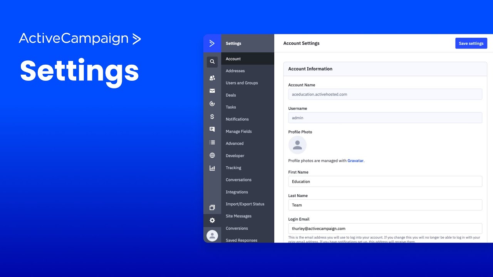Follow the Gravatar link
The width and height of the screenshot is (493, 277).
pyautogui.click(x=355, y=161)
